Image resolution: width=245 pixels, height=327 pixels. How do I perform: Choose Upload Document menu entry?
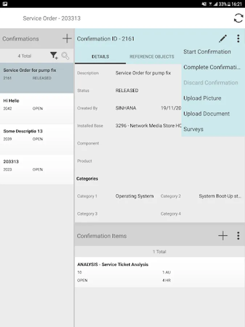[x=207, y=114]
